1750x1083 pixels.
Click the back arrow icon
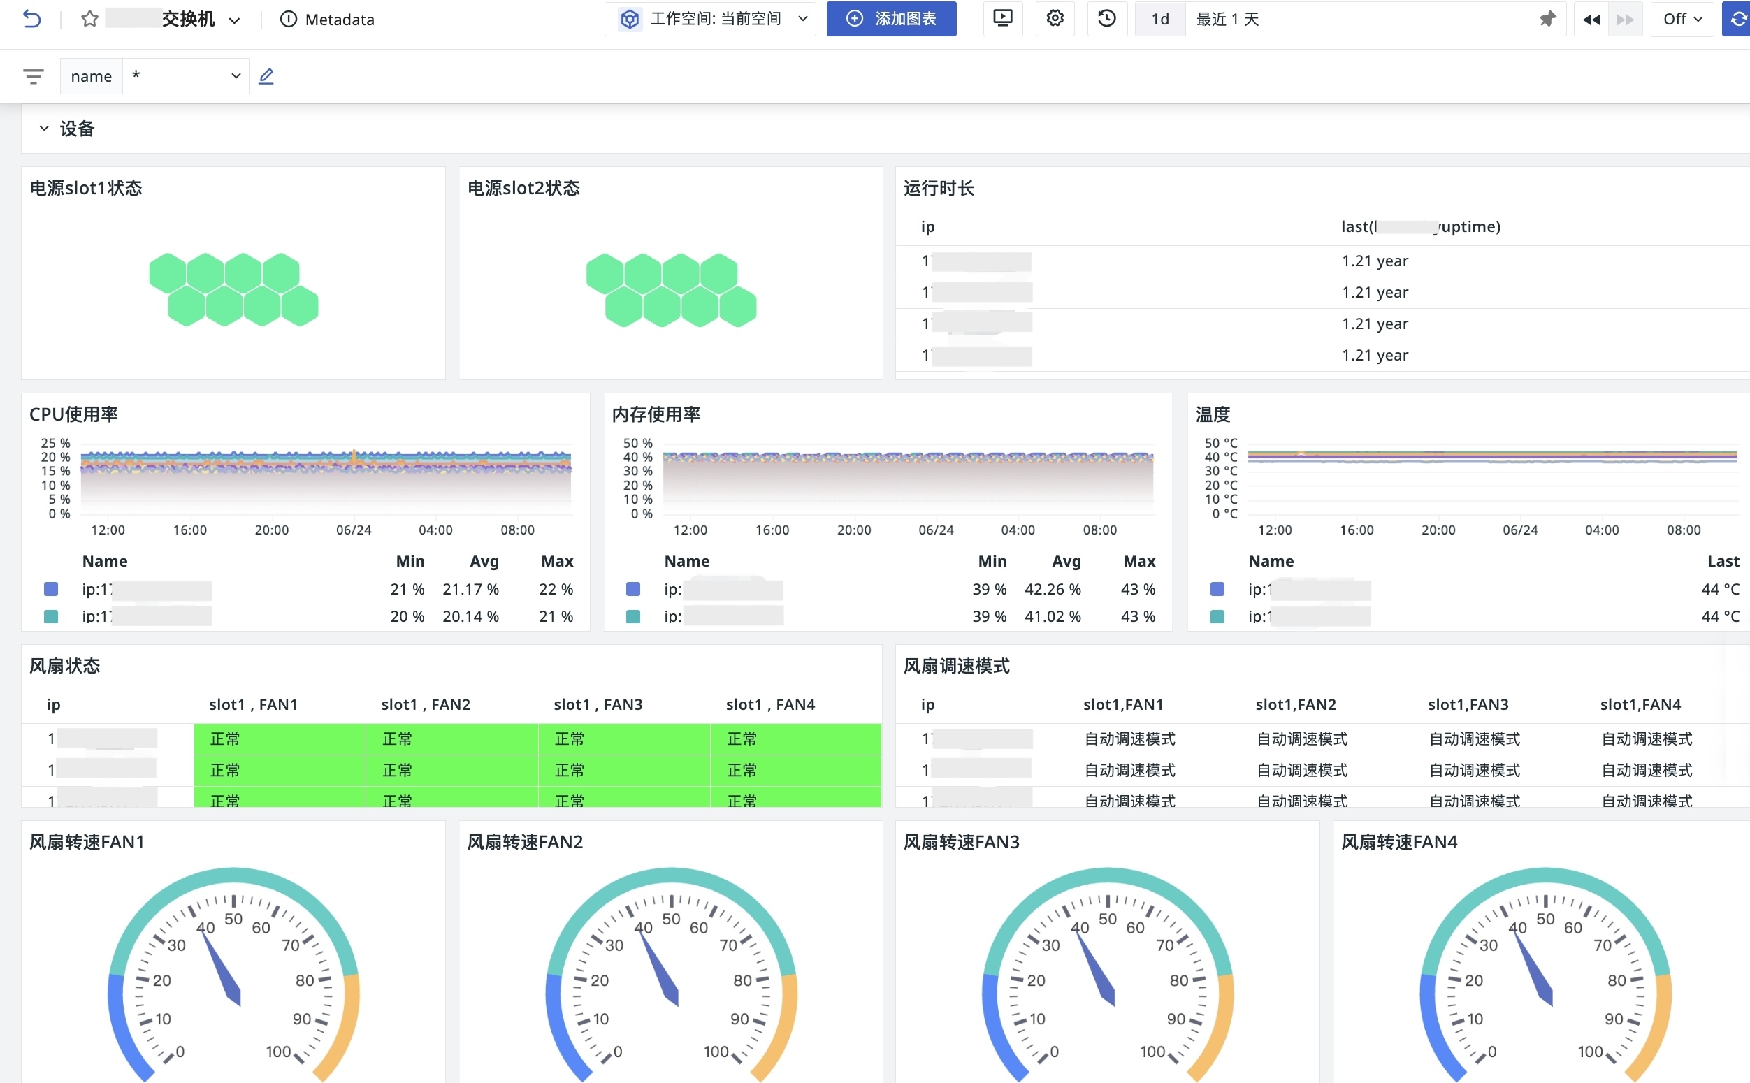tap(31, 20)
